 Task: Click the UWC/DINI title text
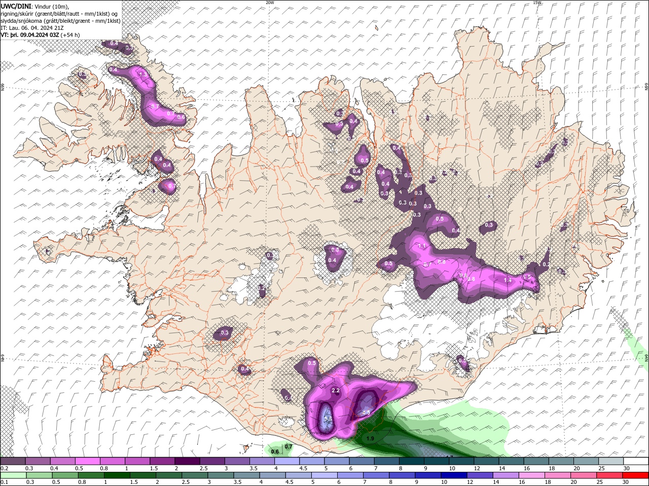click(15, 6)
